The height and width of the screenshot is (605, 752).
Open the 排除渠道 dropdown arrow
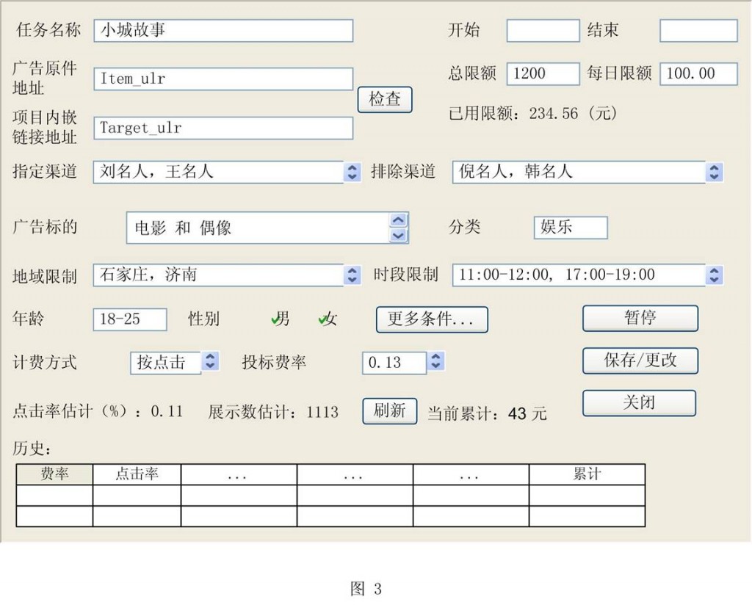[x=714, y=172]
